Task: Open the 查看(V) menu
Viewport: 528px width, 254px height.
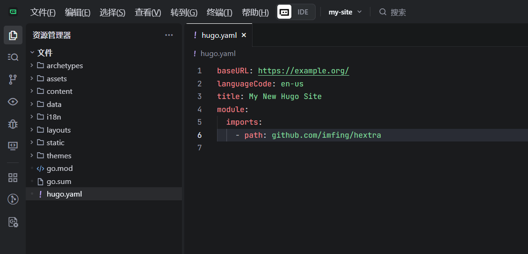Action: tap(148, 13)
